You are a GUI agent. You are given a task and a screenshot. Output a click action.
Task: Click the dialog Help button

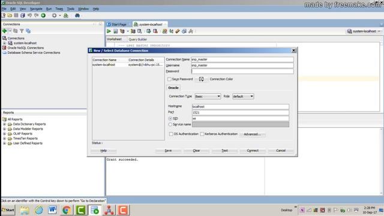(x=104, y=151)
